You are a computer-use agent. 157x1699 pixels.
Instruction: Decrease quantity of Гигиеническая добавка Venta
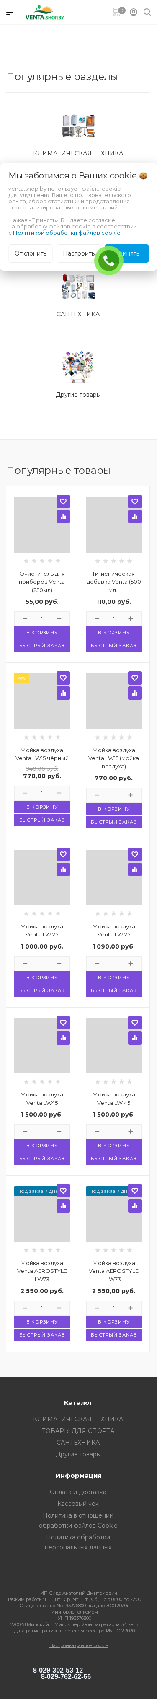click(x=97, y=619)
